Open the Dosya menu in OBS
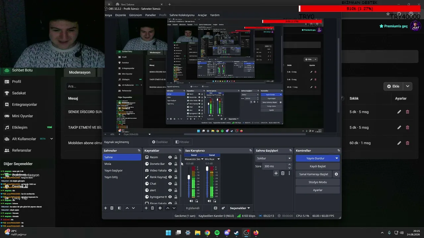The height and width of the screenshot is (238, 424). tap(108, 15)
